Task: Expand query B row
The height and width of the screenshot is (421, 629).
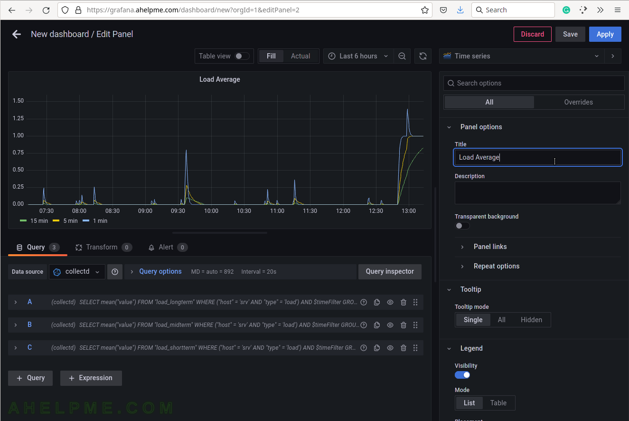Action: [16, 325]
